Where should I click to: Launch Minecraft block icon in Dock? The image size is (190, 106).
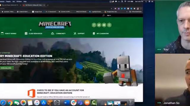(50, 103)
